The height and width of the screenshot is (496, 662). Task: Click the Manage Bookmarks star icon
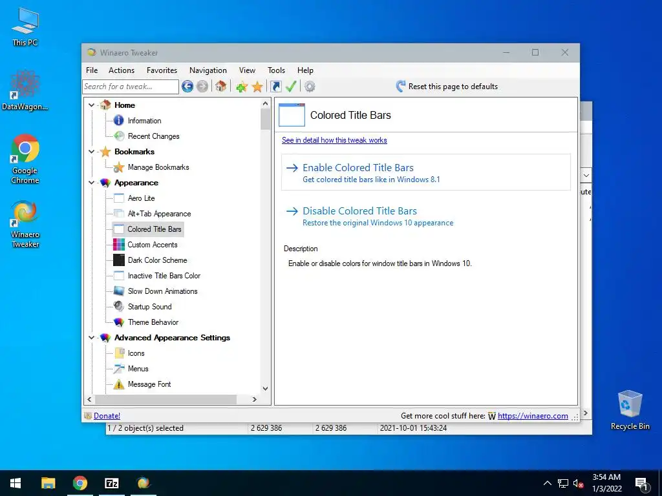[x=119, y=167]
